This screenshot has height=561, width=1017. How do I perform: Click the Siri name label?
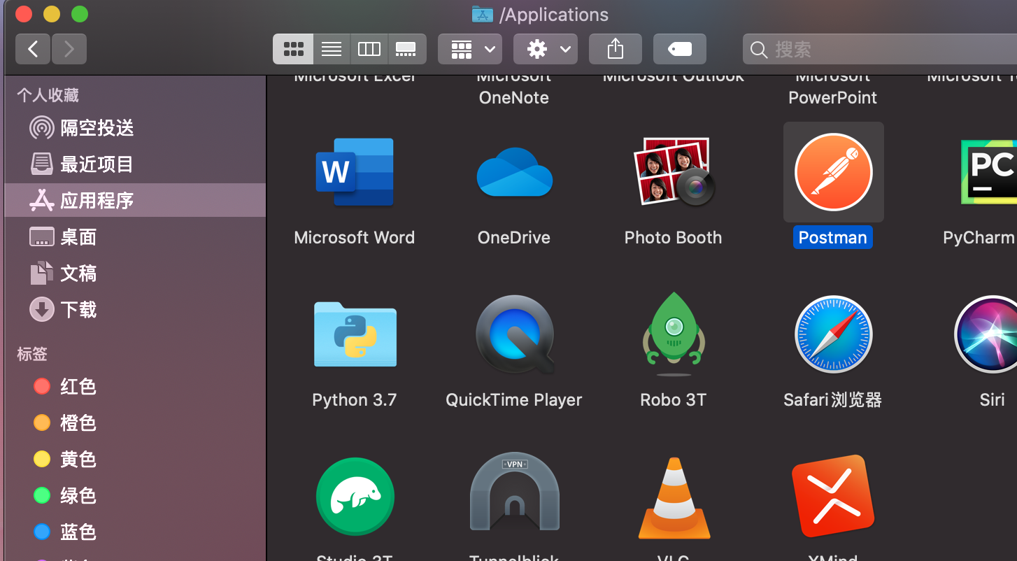point(992,400)
